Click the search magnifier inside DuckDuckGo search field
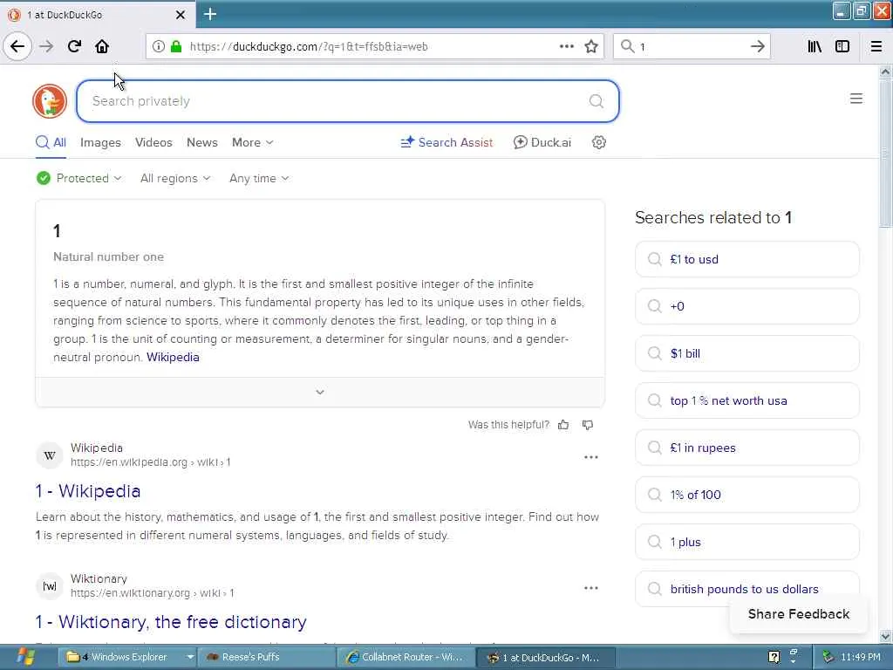The height and width of the screenshot is (670, 893). pyautogui.click(x=596, y=101)
